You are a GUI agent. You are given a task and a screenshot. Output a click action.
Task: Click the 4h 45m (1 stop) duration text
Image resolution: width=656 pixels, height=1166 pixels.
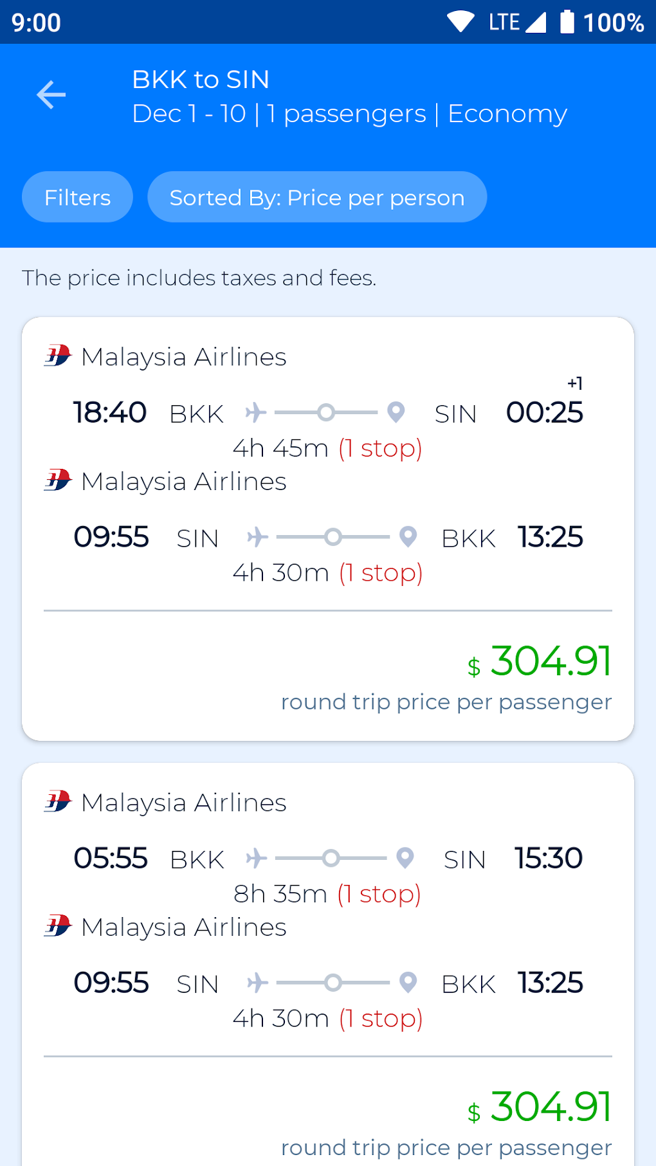click(327, 448)
